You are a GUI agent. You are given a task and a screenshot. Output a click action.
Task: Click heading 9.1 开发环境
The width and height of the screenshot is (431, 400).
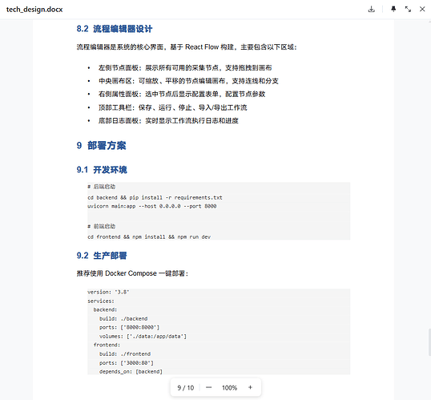pyautogui.click(x=102, y=170)
